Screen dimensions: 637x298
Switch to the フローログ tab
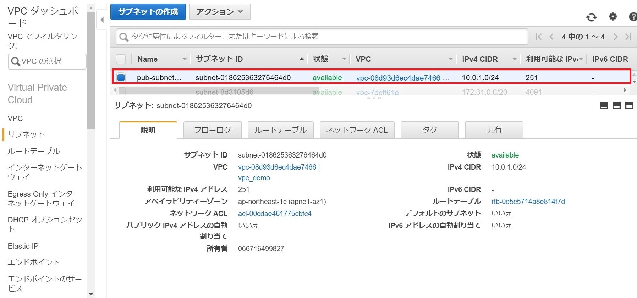pyautogui.click(x=213, y=130)
